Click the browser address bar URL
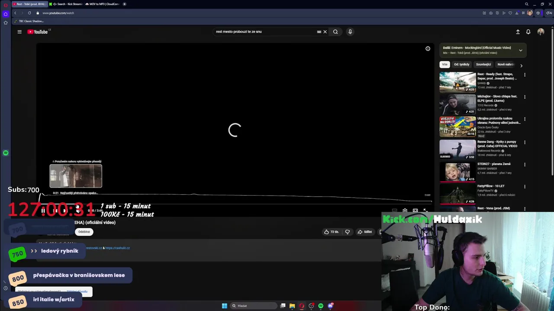 tap(58, 13)
